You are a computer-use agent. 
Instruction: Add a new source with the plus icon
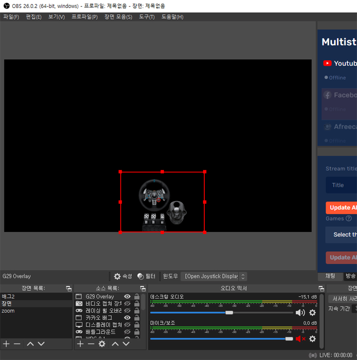(x=80, y=344)
